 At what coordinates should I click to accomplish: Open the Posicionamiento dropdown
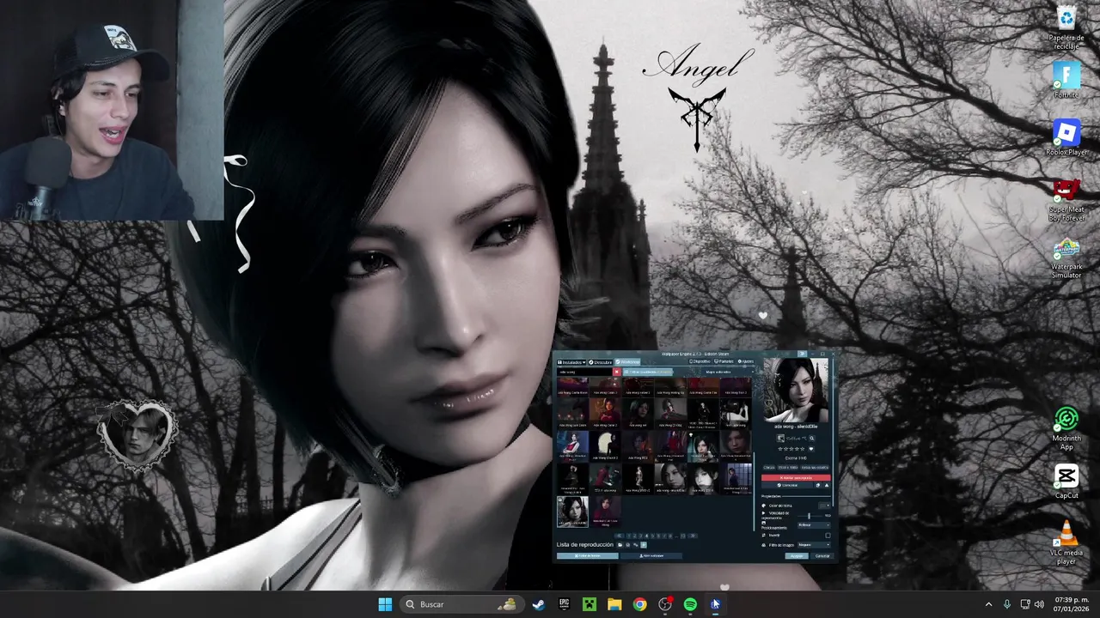(x=814, y=525)
